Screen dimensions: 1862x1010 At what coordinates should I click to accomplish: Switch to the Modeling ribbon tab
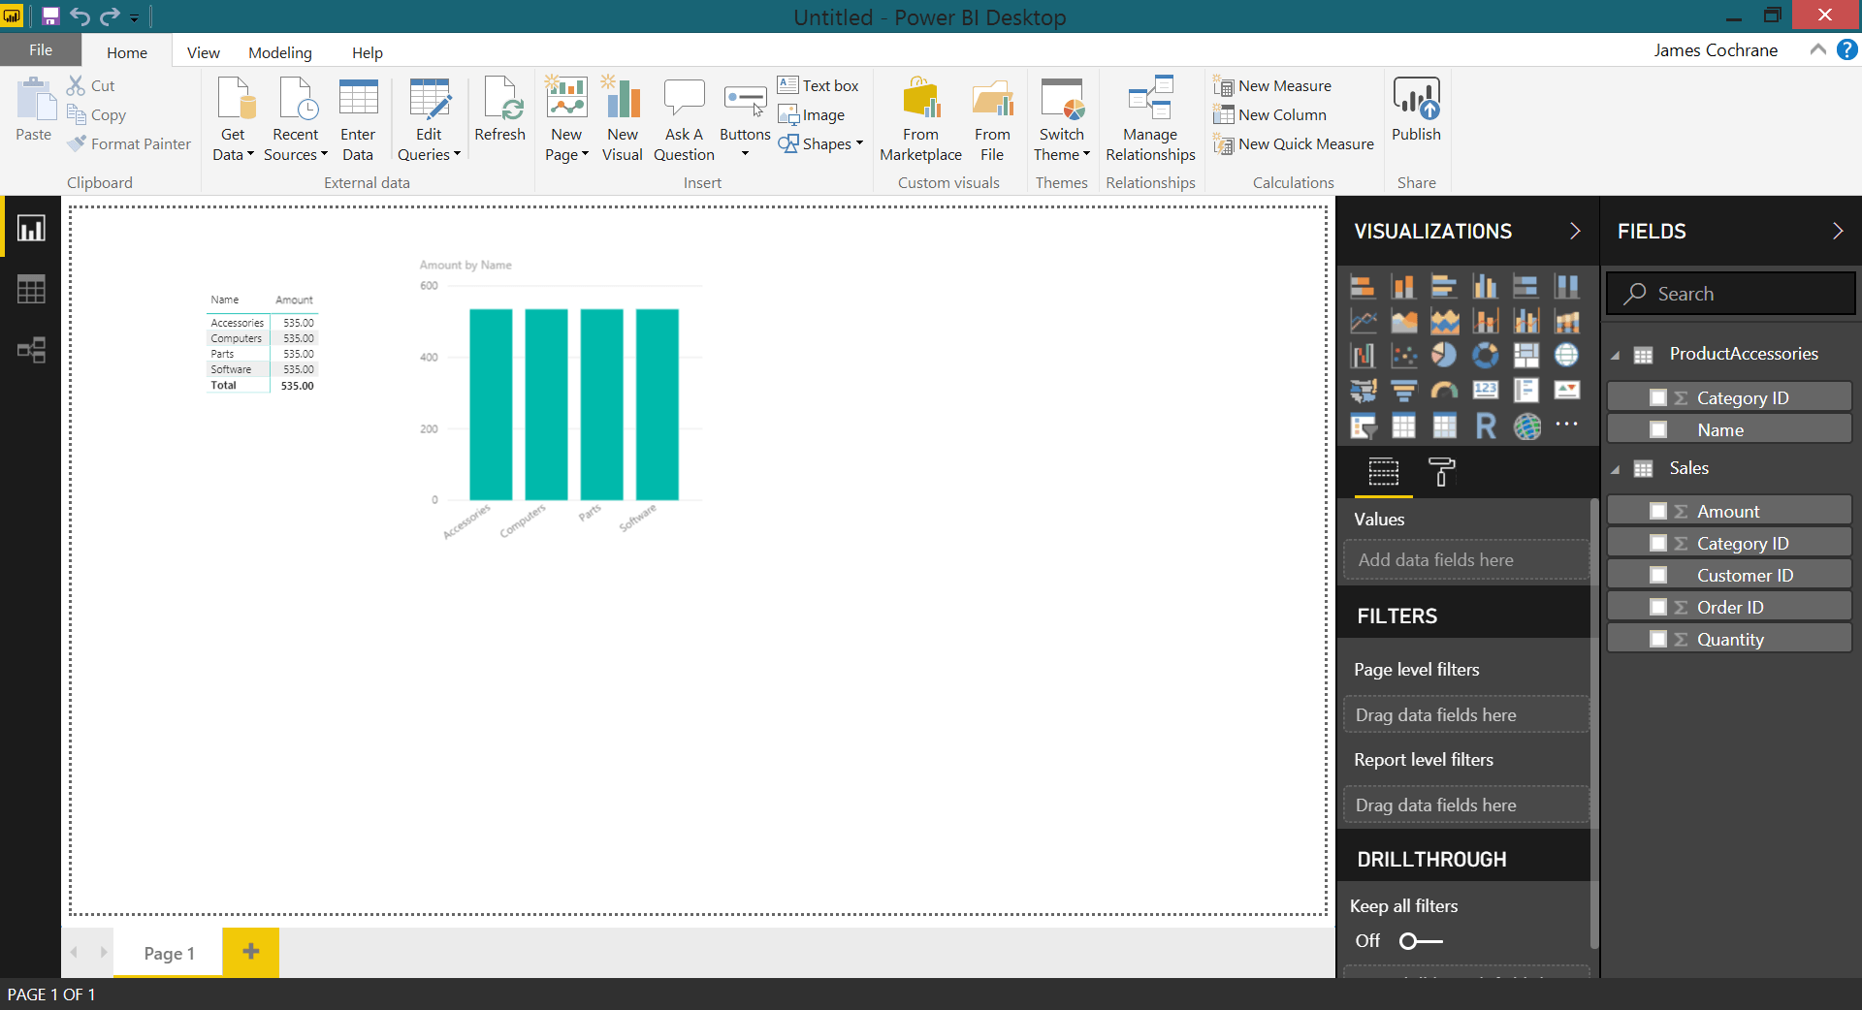(x=280, y=52)
